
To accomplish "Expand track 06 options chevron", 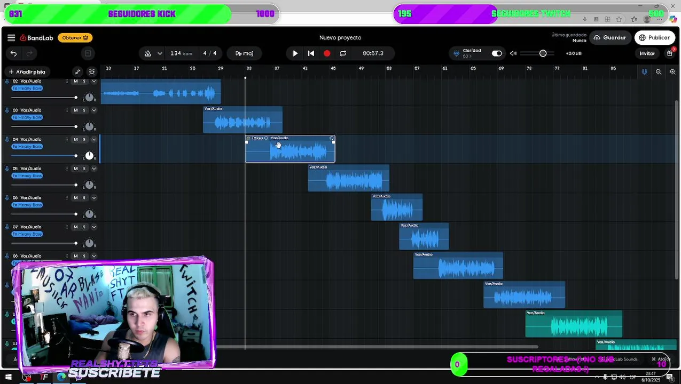I will (93, 198).
